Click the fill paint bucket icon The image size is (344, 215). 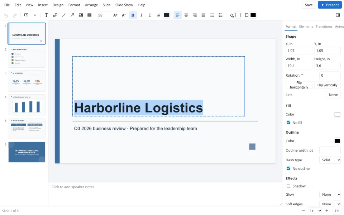click(232, 15)
